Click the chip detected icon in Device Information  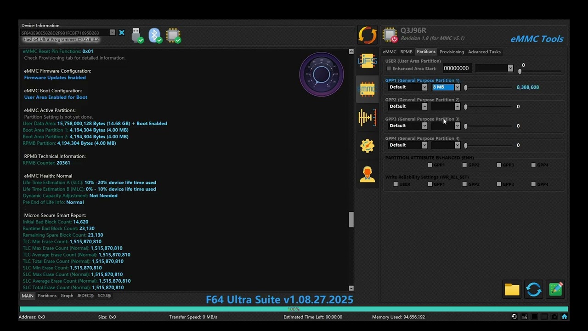pos(174,35)
